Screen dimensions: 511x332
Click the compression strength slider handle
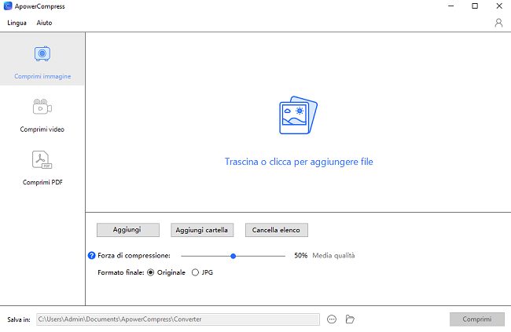[x=233, y=256]
